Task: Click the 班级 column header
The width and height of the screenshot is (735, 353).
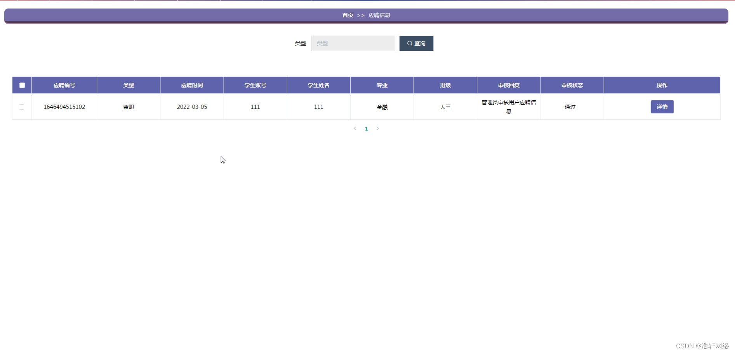Action: (445, 85)
